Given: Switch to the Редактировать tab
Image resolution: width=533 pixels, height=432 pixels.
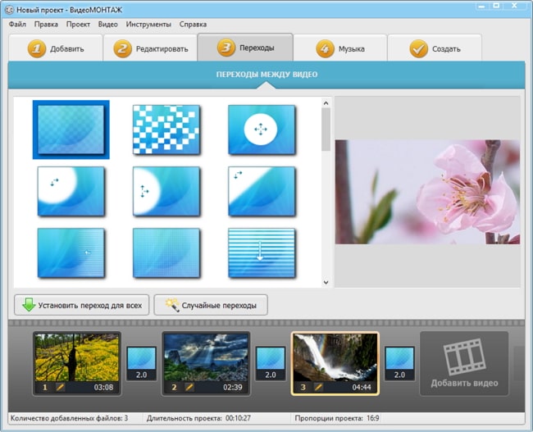Looking at the screenshot, I should coord(151,48).
